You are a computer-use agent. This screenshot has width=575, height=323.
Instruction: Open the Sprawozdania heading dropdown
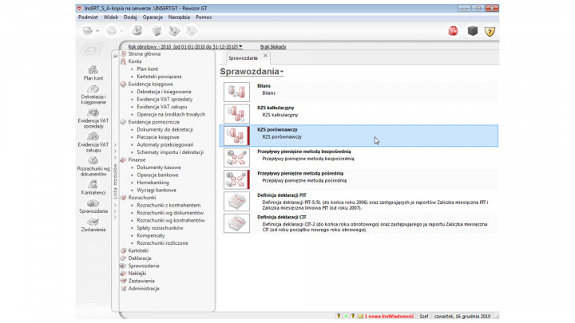(x=252, y=72)
